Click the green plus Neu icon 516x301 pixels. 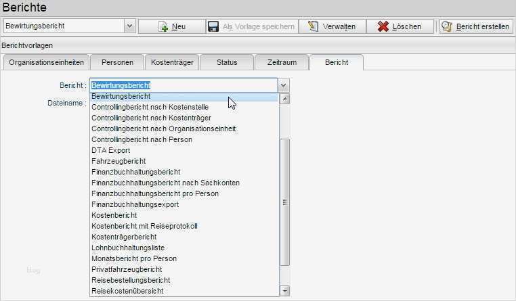(164, 26)
